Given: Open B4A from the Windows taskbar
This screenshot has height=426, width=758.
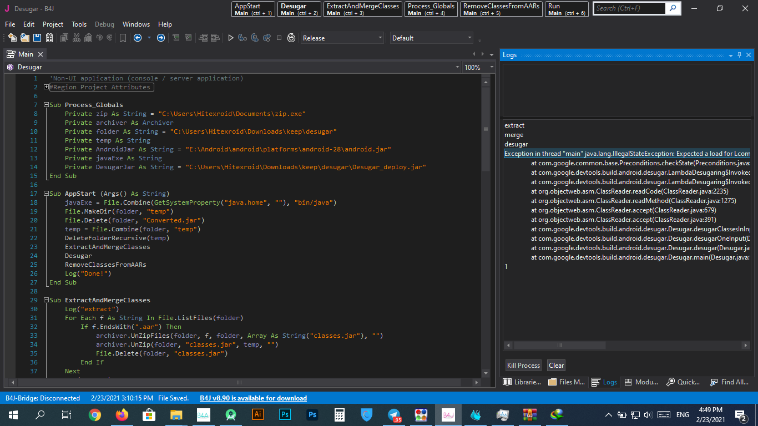Looking at the screenshot, I should coord(203,414).
